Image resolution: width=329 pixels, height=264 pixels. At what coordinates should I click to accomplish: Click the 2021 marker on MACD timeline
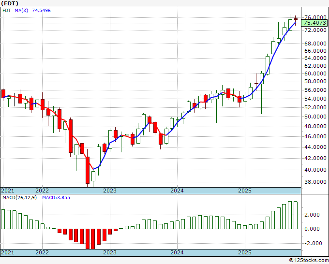tap(8, 252)
